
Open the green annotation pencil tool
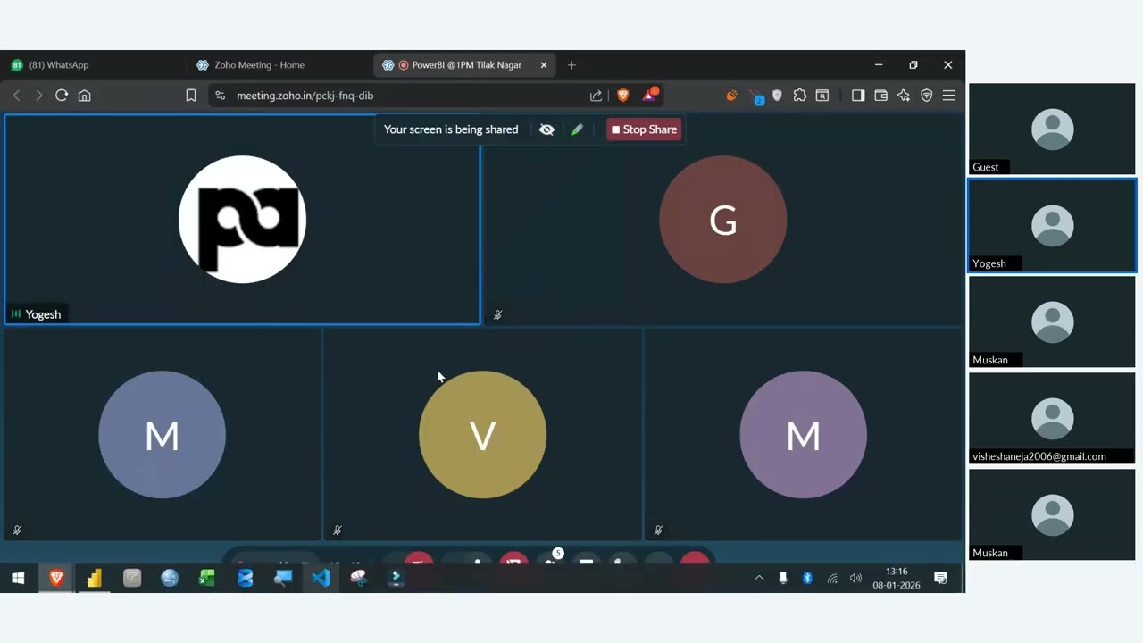pos(577,129)
